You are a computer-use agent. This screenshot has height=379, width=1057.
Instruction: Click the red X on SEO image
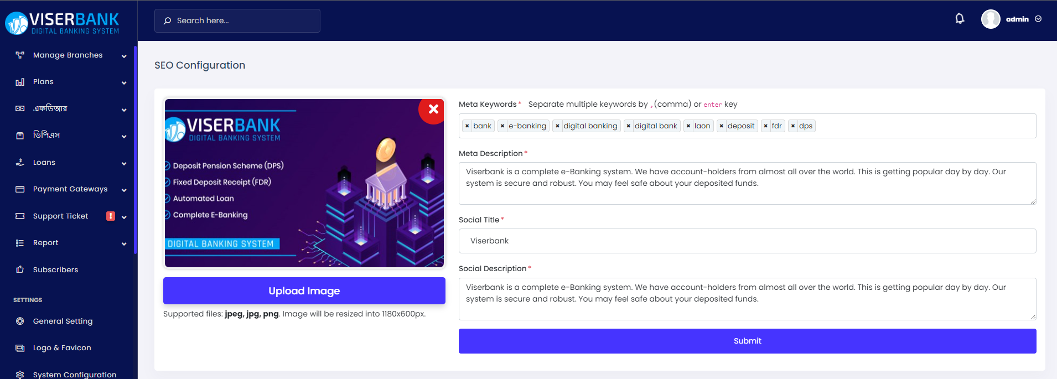[433, 110]
